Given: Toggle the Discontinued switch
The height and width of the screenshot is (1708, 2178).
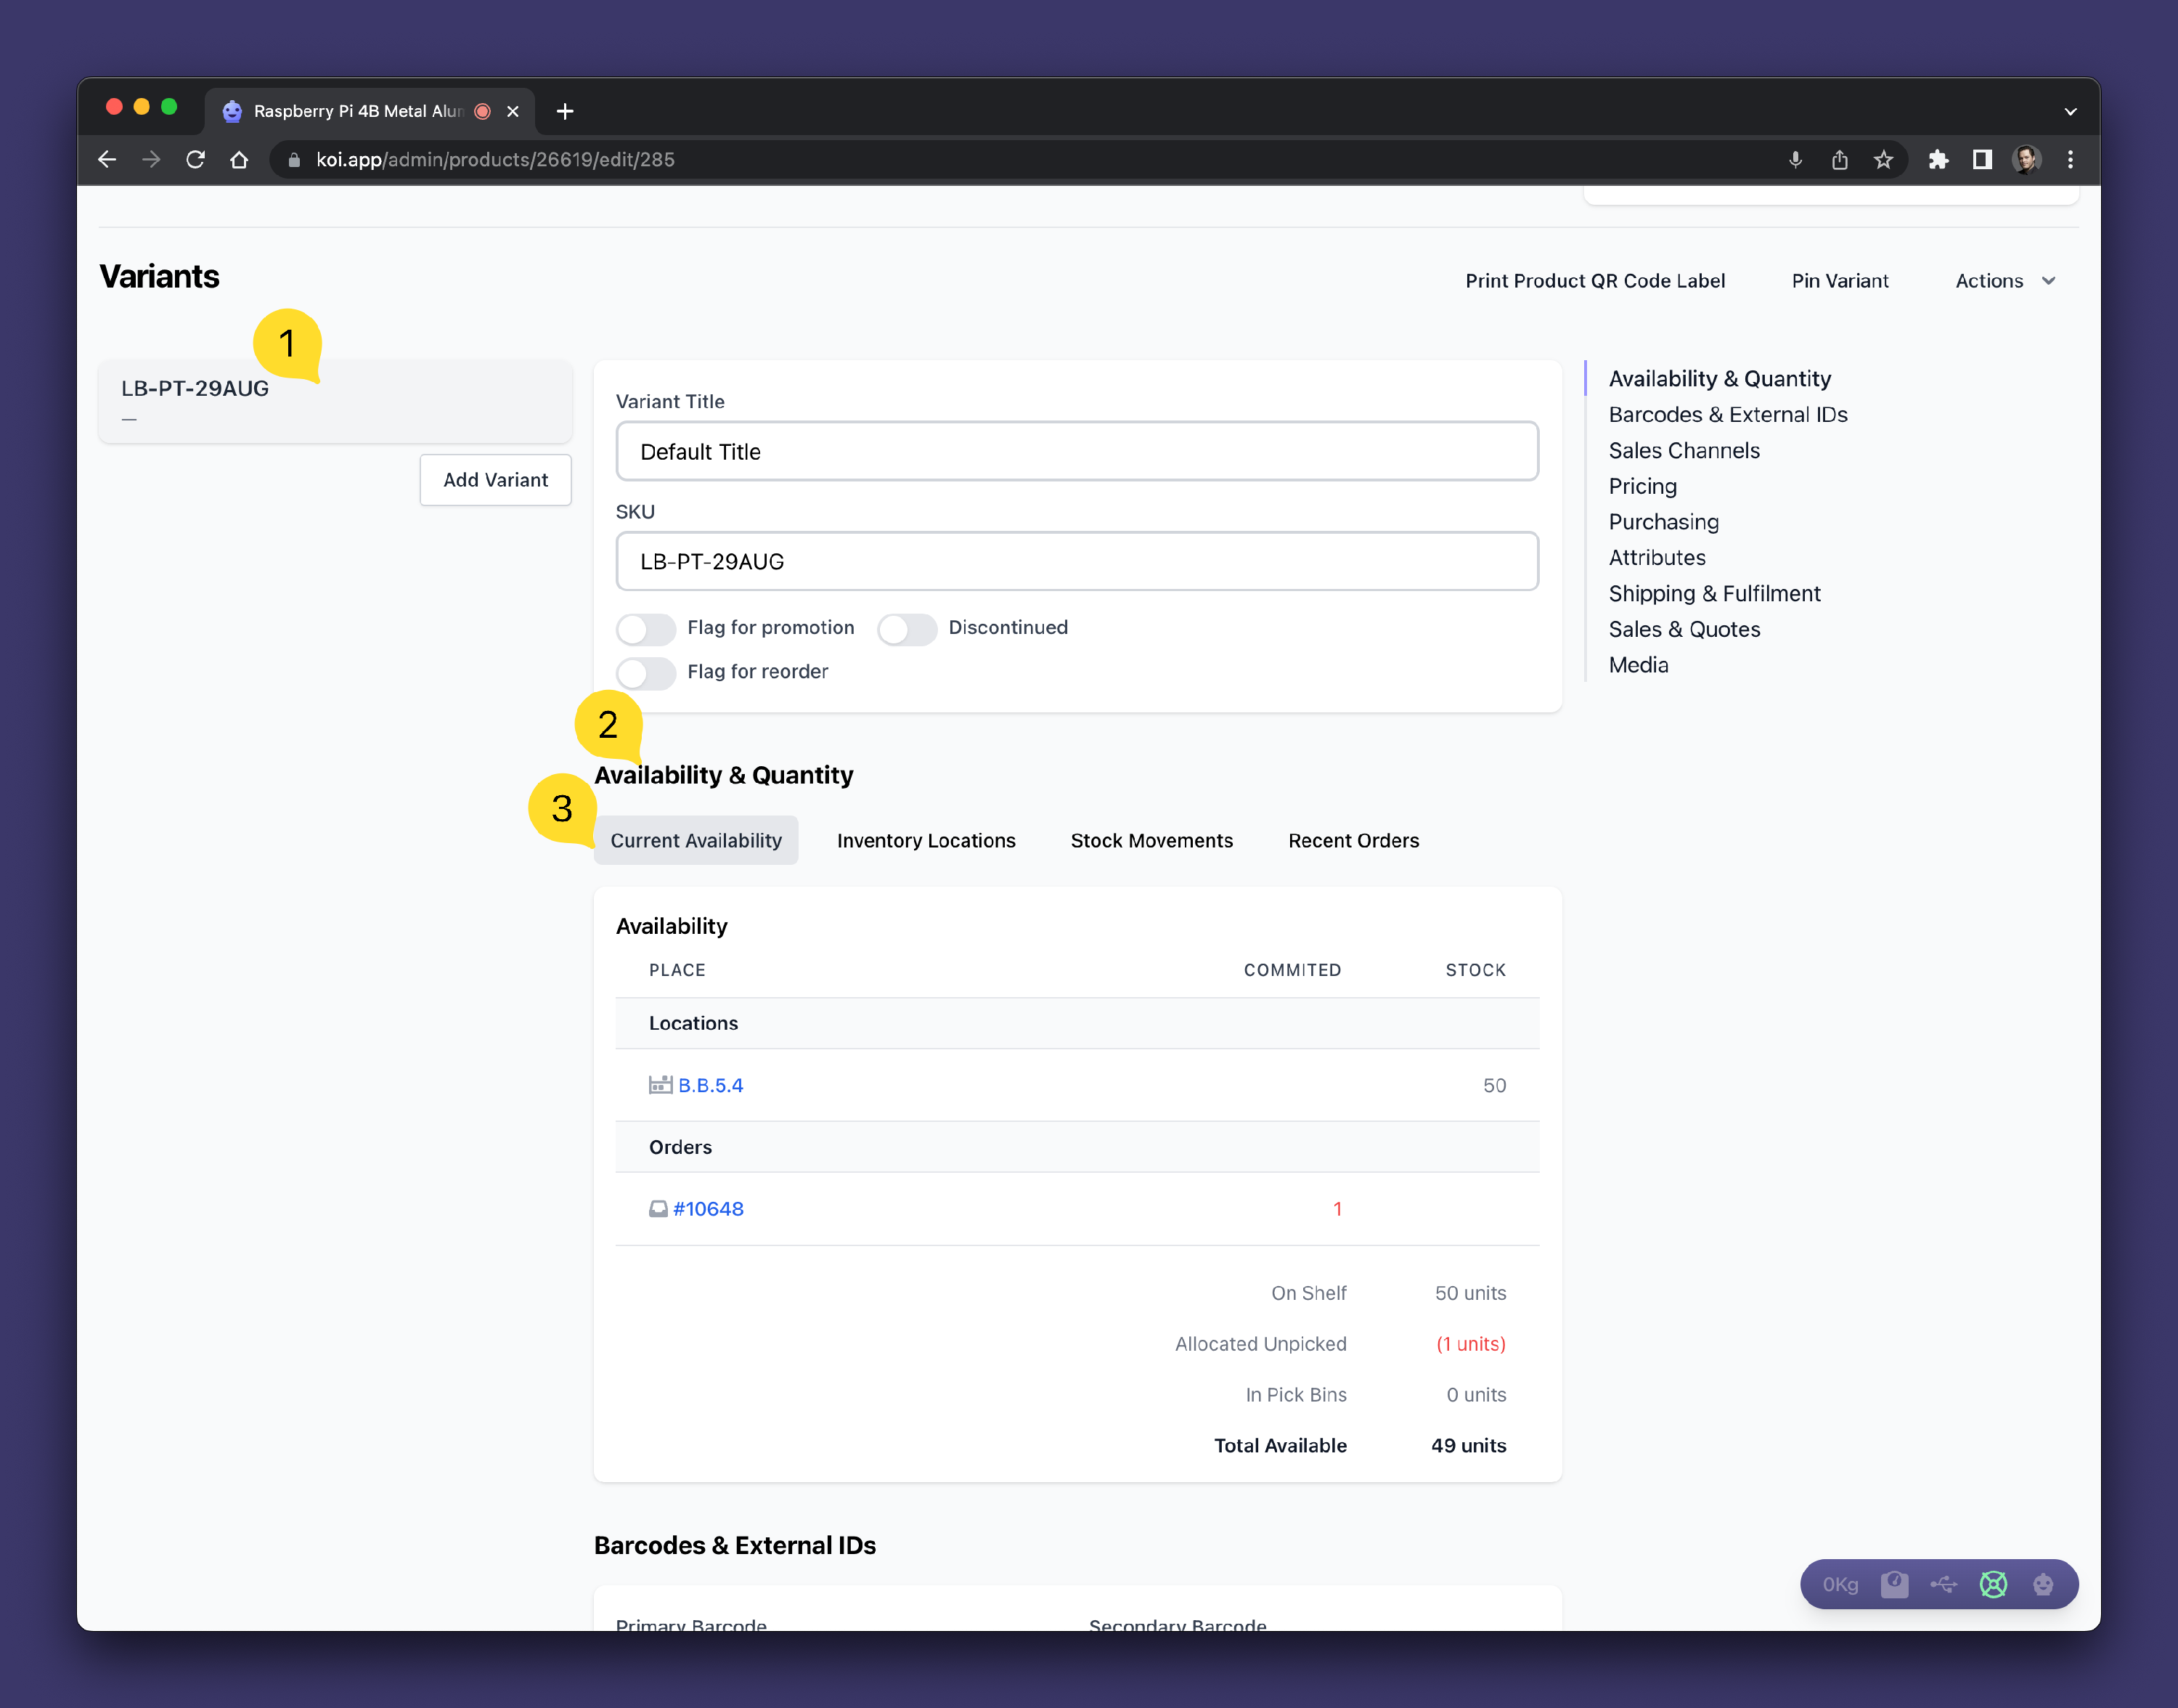Looking at the screenshot, I should pos(907,628).
